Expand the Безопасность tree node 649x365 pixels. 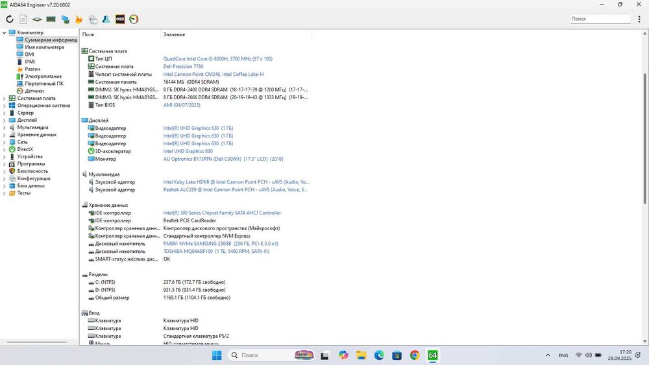pyautogui.click(x=4, y=171)
